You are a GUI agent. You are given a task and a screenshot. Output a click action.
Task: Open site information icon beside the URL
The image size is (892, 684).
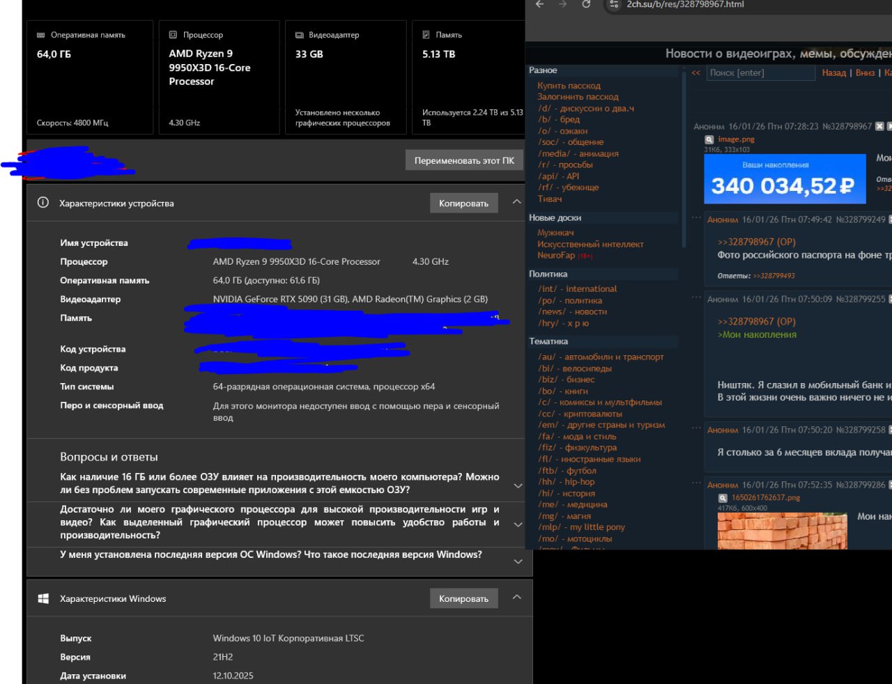tap(613, 4)
